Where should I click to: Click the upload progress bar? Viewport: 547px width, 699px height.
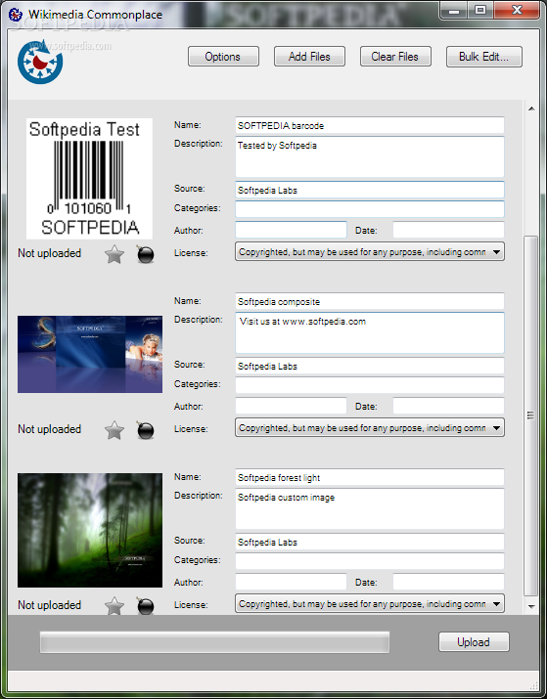214,642
